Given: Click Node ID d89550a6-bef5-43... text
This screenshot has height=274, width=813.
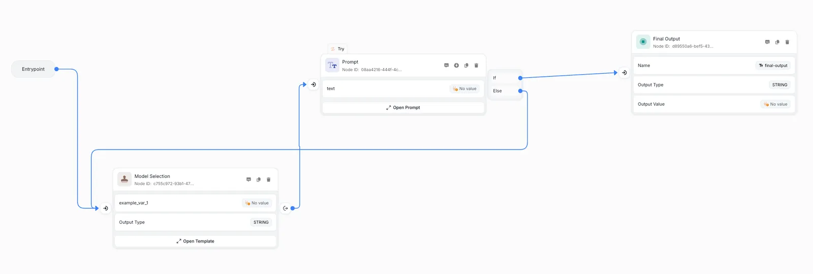Looking at the screenshot, I should point(683,46).
